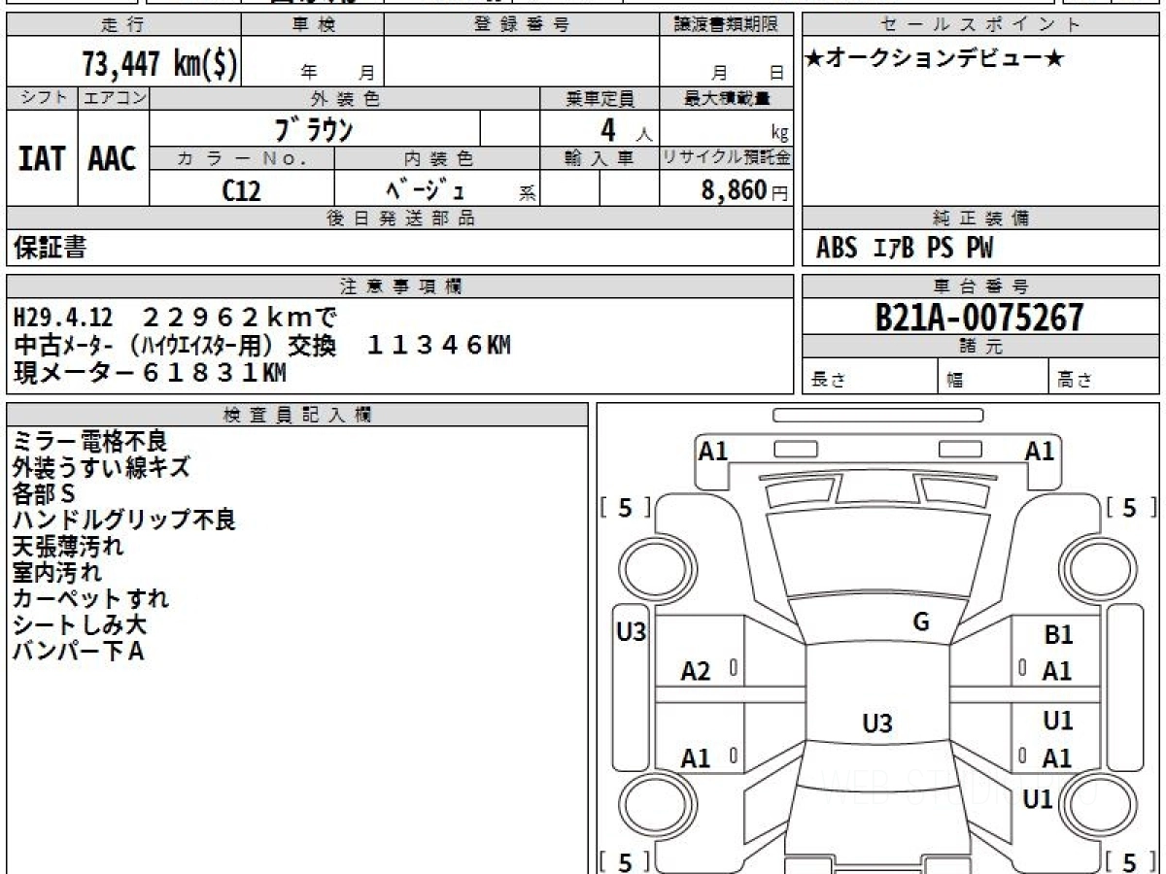The width and height of the screenshot is (1166, 874).
Task: Click the chassis number B21A-0075267
Action: click(978, 318)
